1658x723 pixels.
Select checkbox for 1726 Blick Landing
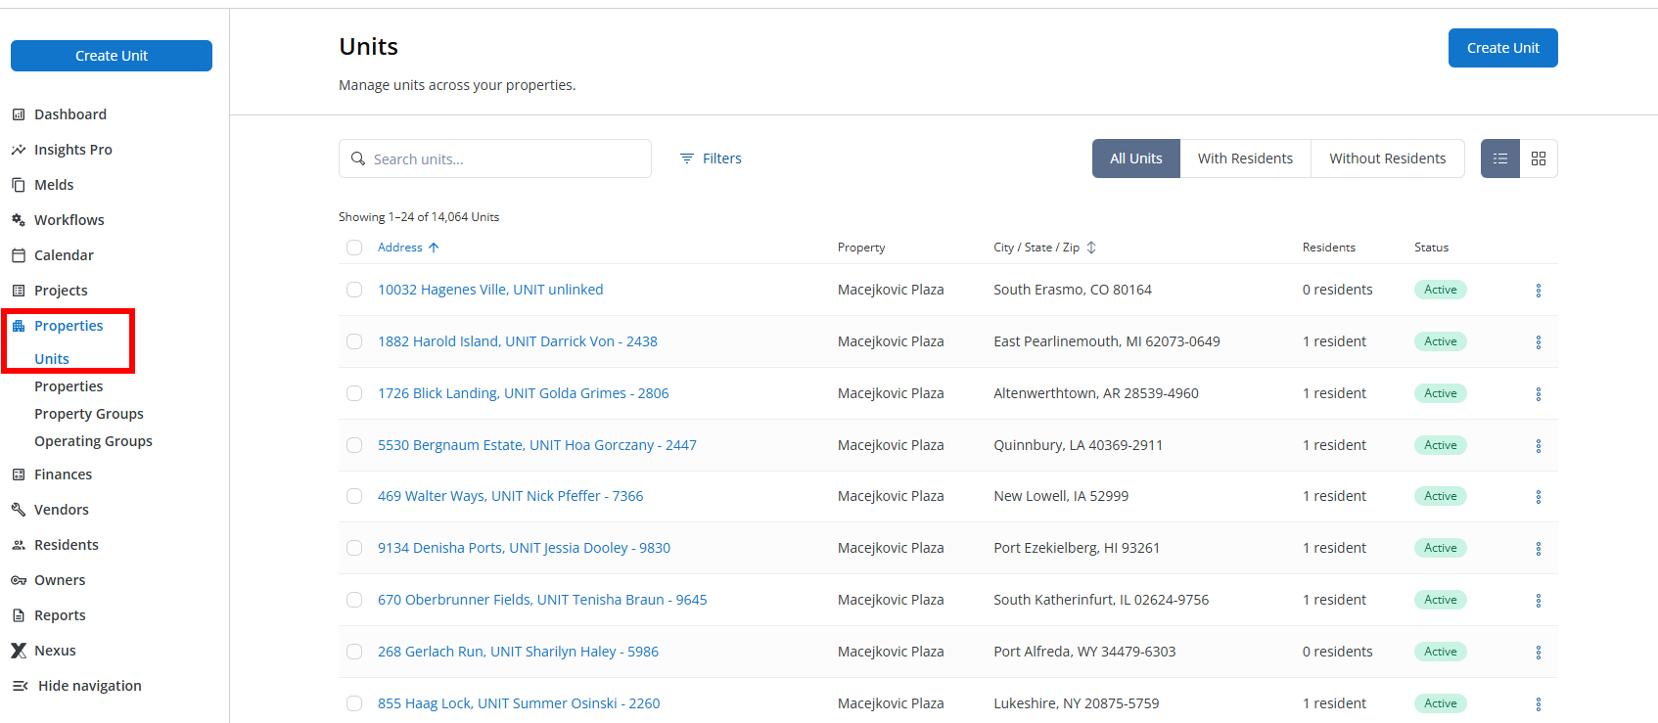(x=354, y=393)
